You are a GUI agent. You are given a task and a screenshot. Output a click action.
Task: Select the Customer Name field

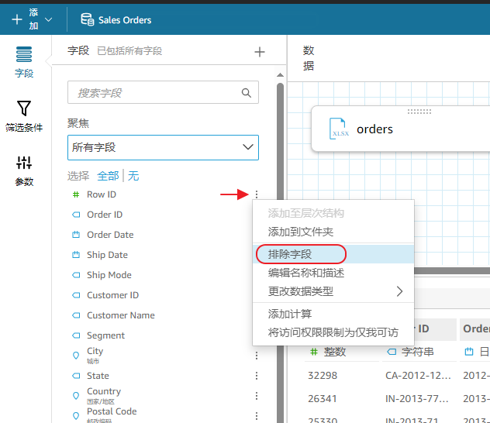pos(120,315)
